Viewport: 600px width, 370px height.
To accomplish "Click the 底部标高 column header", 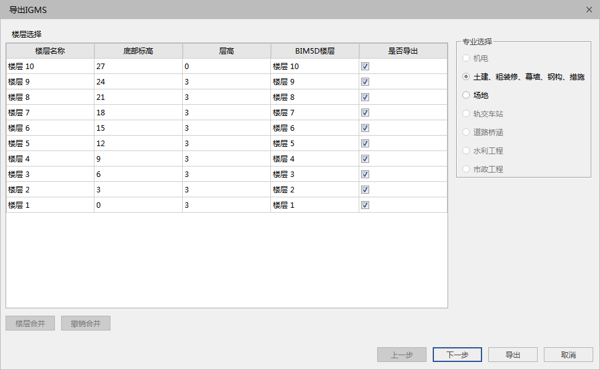I will (x=138, y=51).
